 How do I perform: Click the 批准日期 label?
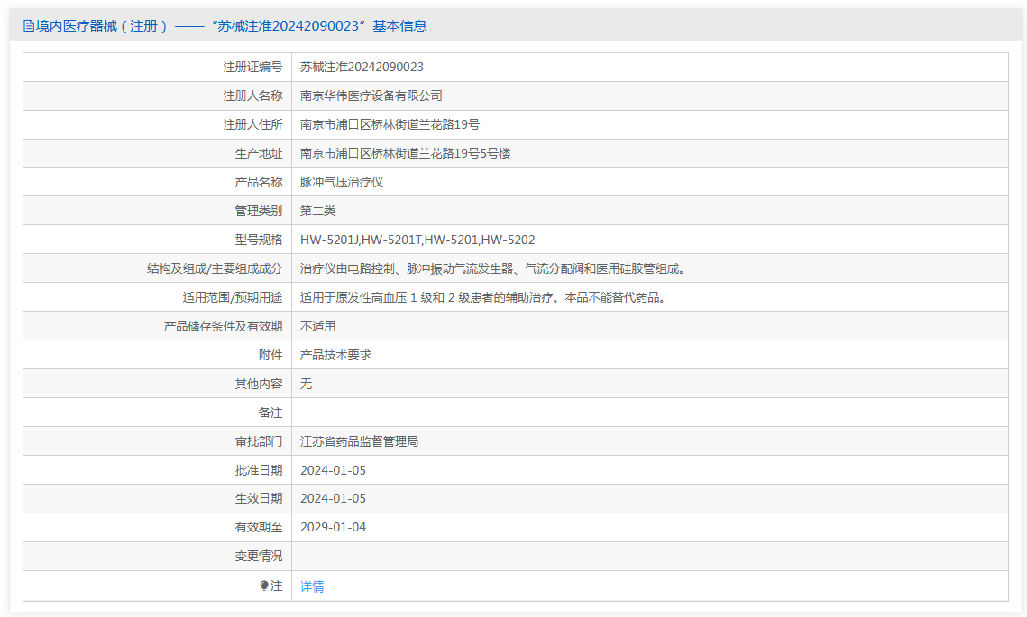tap(258, 470)
